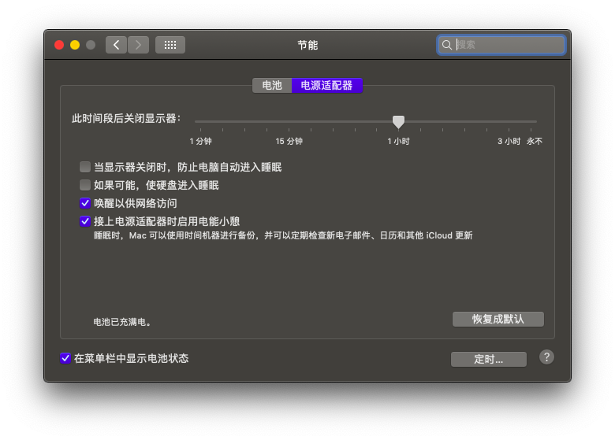Close the 节能 window with red button
This screenshot has height=440, width=615.
pos(59,45)
